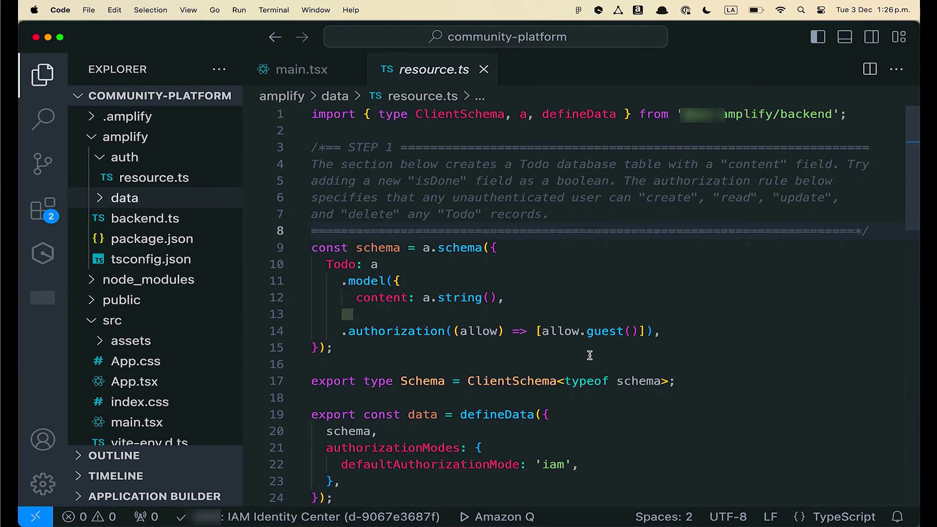Viewport: 937px width, 527px height.
Task: Open main.tsx file in src folder
Action: click(155, 422)
